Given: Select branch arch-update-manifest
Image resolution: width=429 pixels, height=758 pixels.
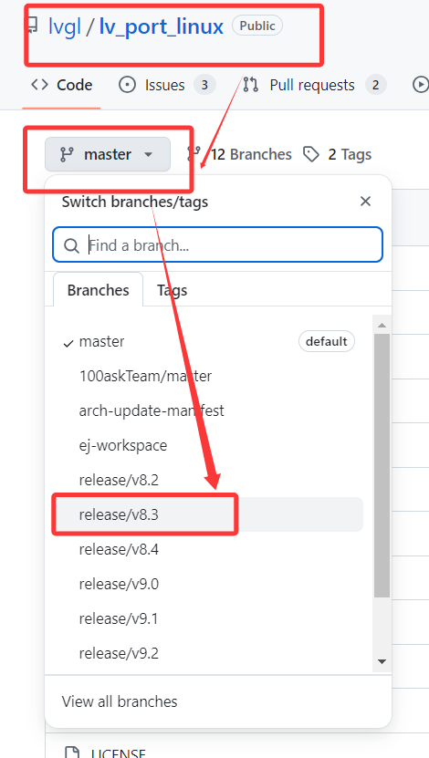Looking at the screenshot, I should (x=208, y=410).
